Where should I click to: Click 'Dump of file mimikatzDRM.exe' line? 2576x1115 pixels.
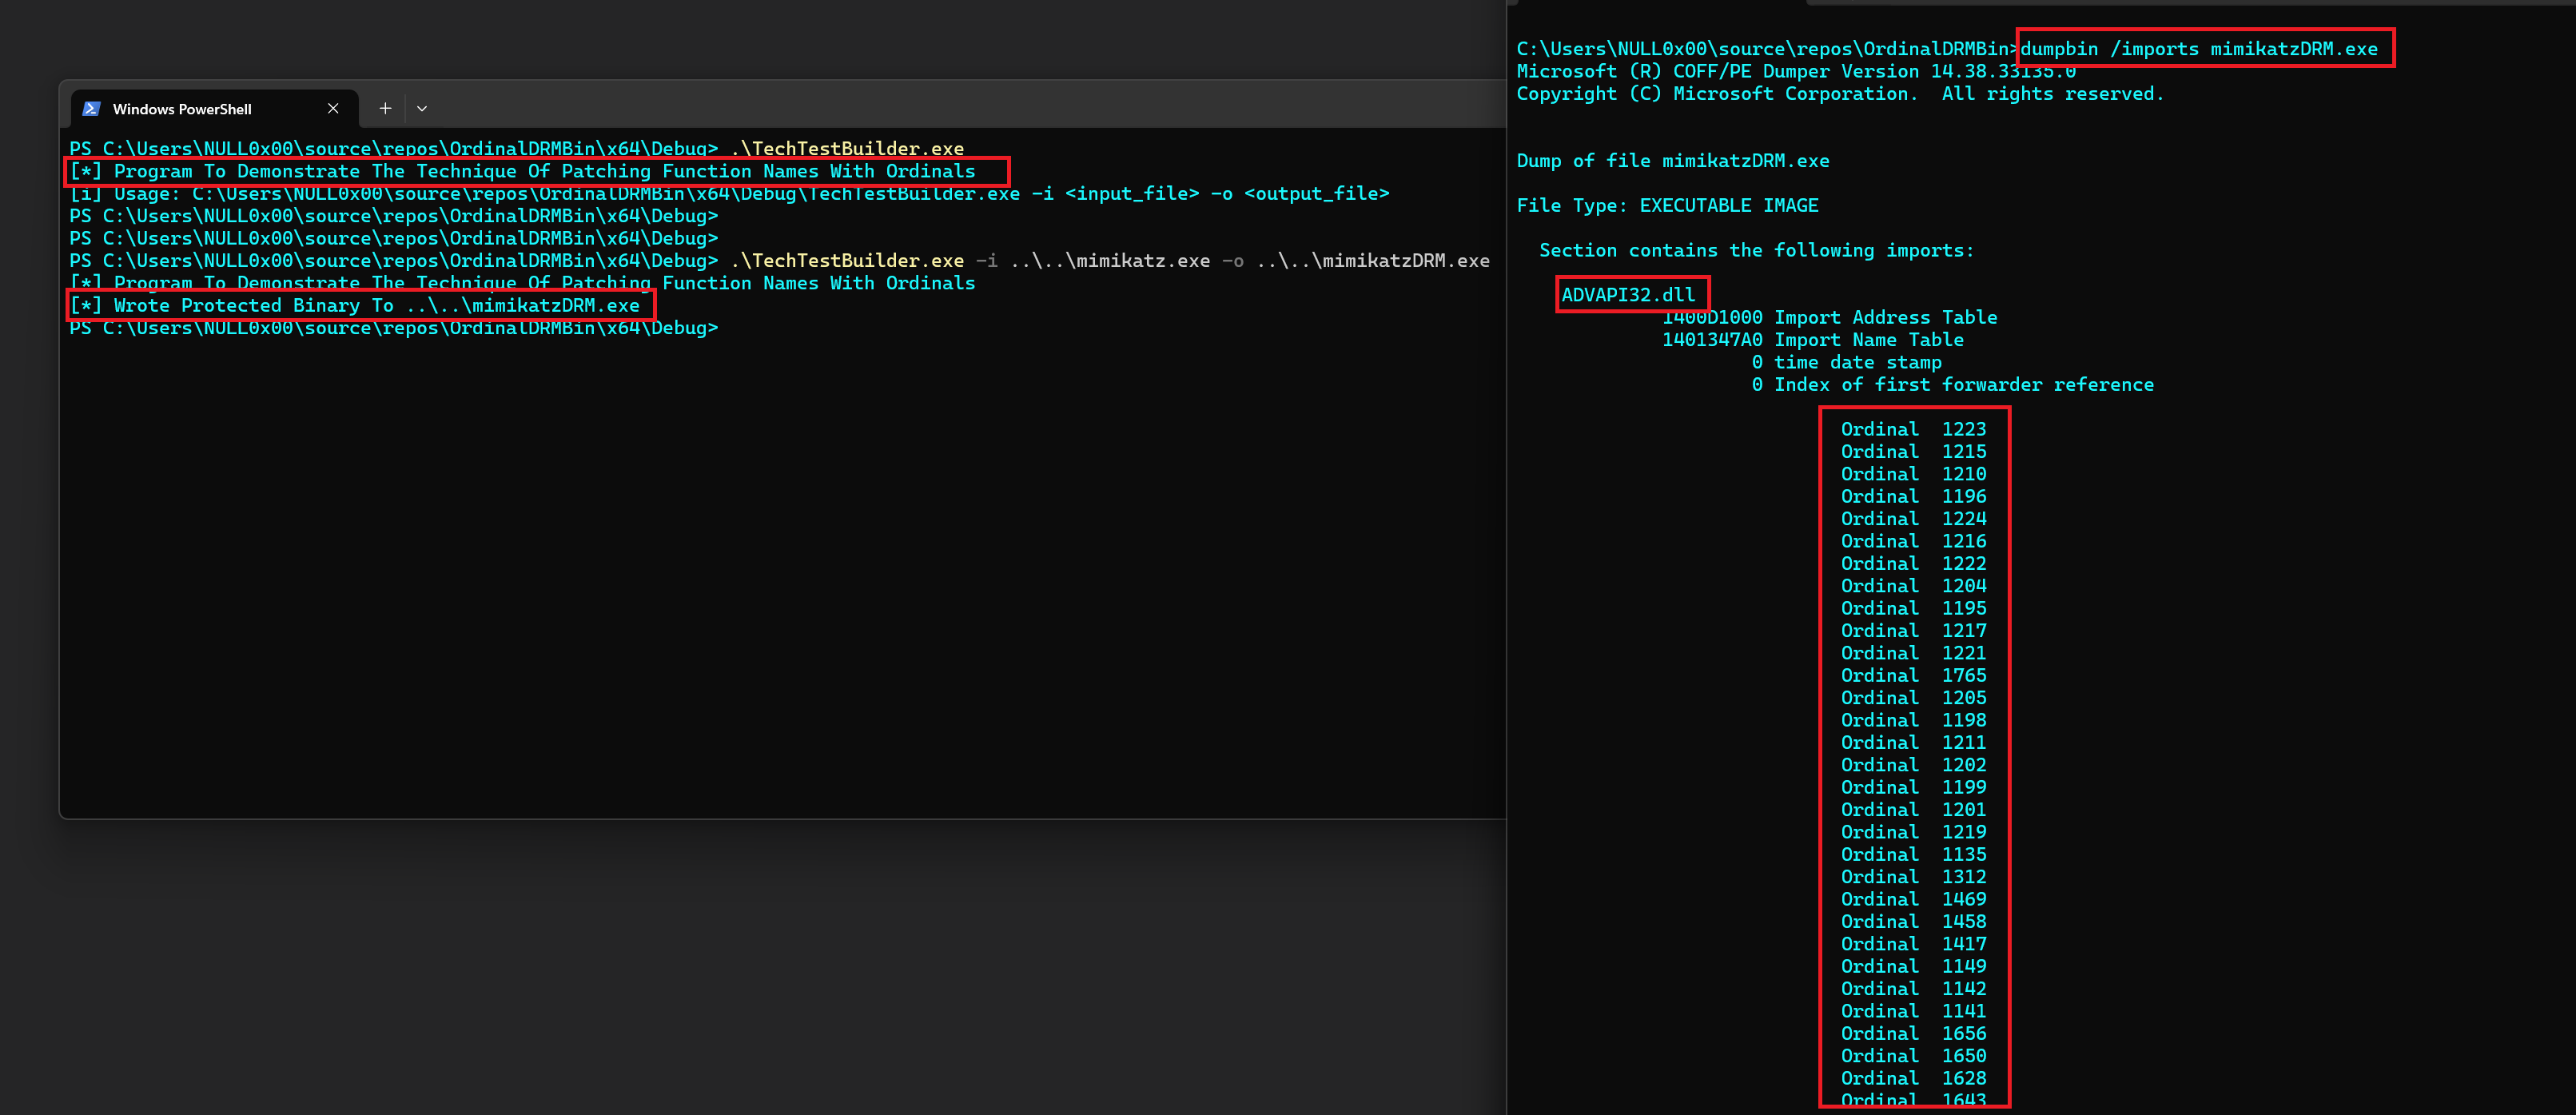tap(1673, 160)
